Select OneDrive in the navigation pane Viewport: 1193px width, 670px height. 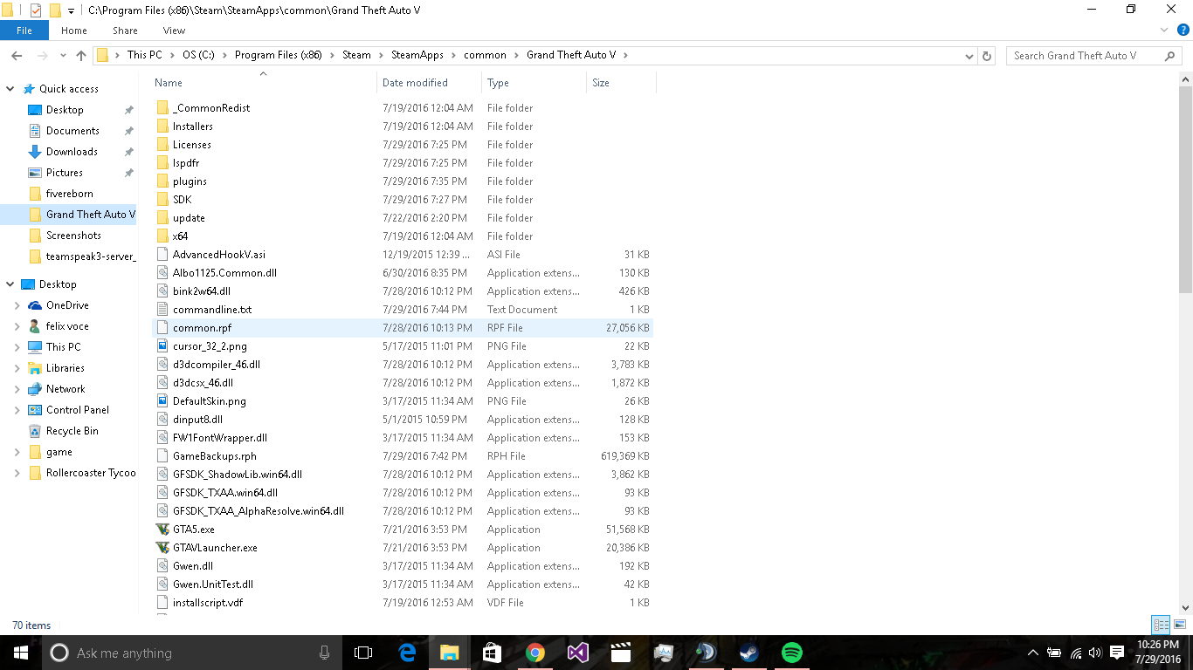tap(67, 305)
